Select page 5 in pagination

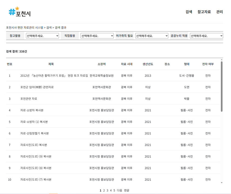click(x=113, y=190)
